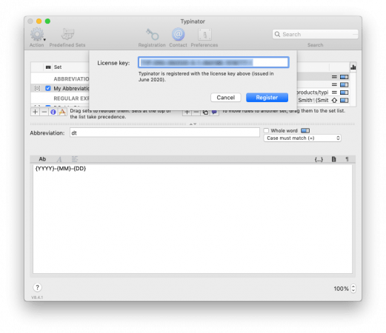
Task: Click the bracket icon left of My Abbreviations
Action: click(x=37, y=88)
